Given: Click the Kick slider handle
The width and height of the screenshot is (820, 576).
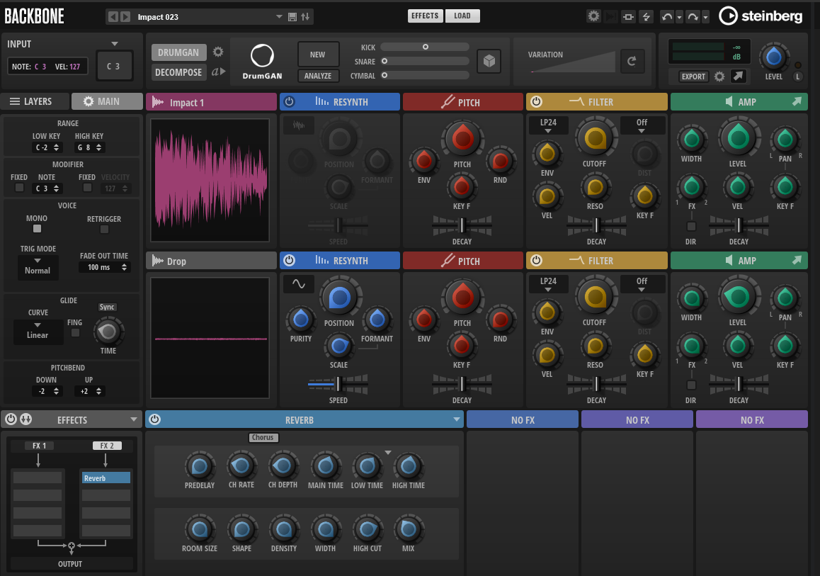Looking at the screenshot, I should [426, 47].
